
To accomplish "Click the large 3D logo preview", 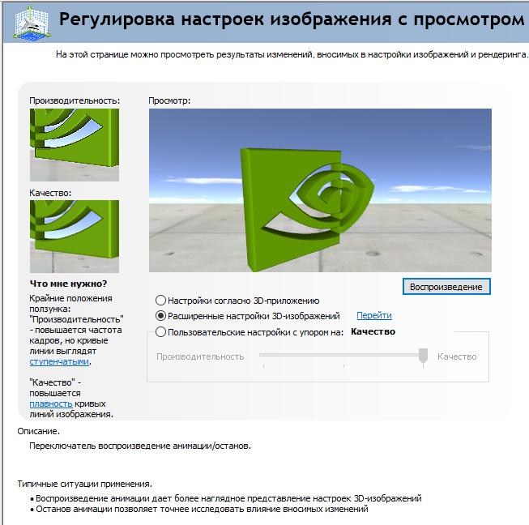I will (x=320, y=190).
